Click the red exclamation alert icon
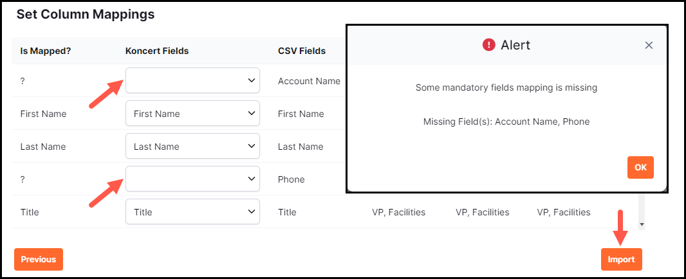Screen dimensions: 686x279 point(488,44)
